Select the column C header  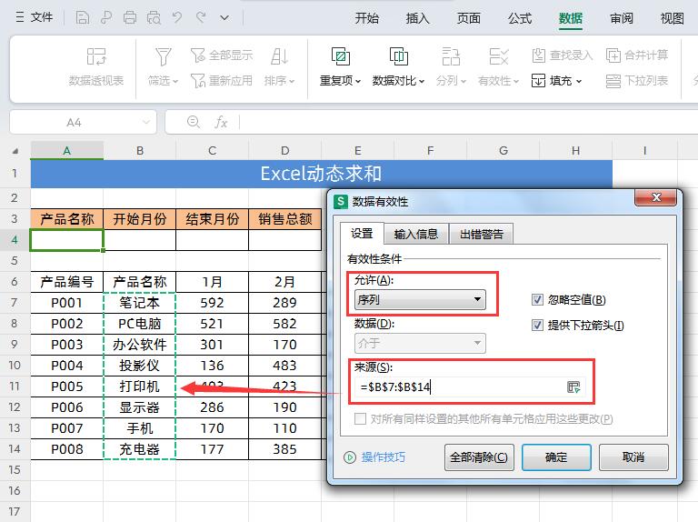pos(213,151)
